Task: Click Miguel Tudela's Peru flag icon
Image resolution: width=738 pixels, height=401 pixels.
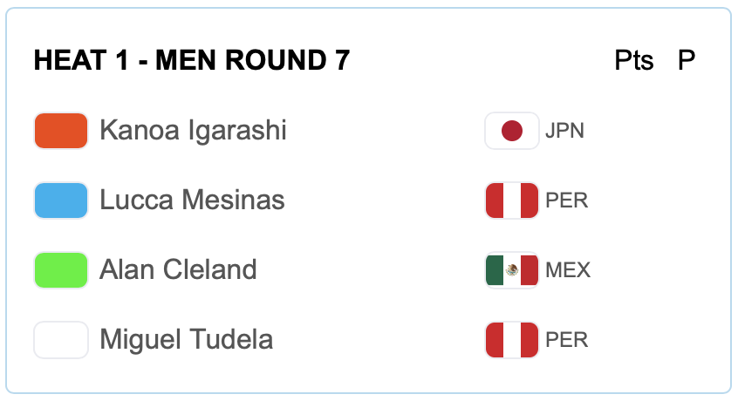Action: coord(512,340)
